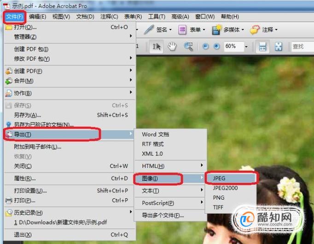Image resolution: width=314 pixels, height=244 pixels.
Task: Click the folder icon next to 打开(O)
Action: tap(9, 27)
